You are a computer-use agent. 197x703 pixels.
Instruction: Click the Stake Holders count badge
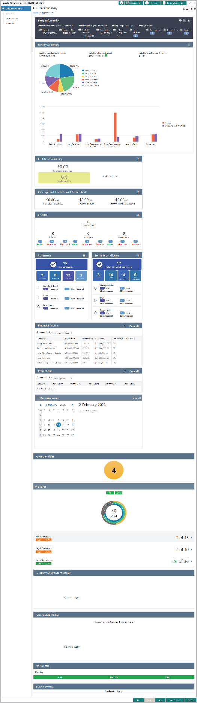click(x=136, y=36)
